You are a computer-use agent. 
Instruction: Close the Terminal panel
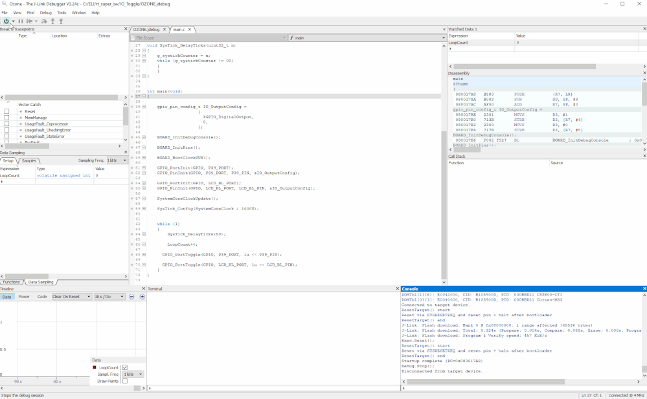coord(398,289)
